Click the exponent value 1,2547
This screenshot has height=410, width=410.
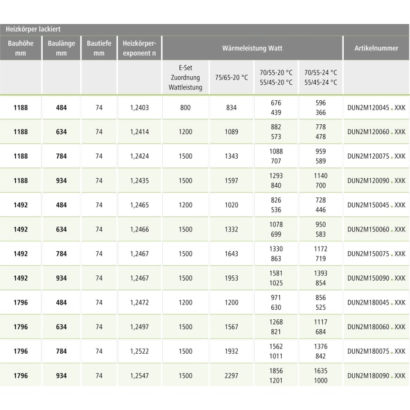139,376
